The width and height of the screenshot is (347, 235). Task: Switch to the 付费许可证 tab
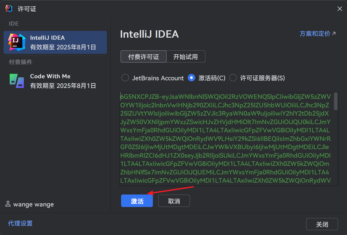click(143, 57)
